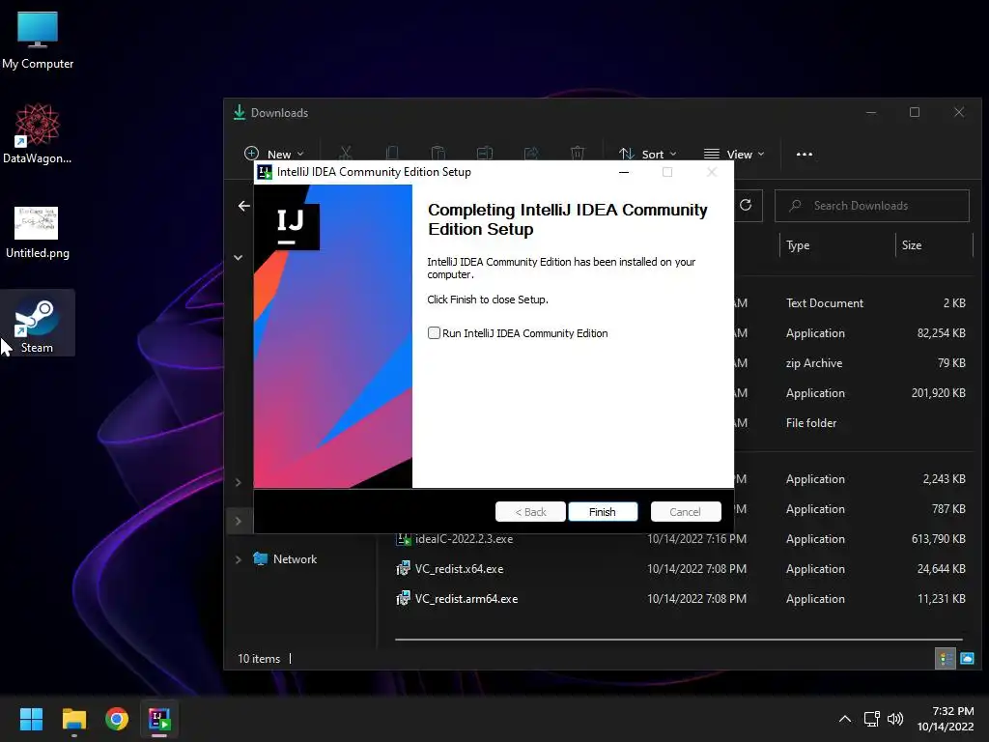Click the 82,254 KB size cell
989x742 pixels.
[x=941, y=333]
